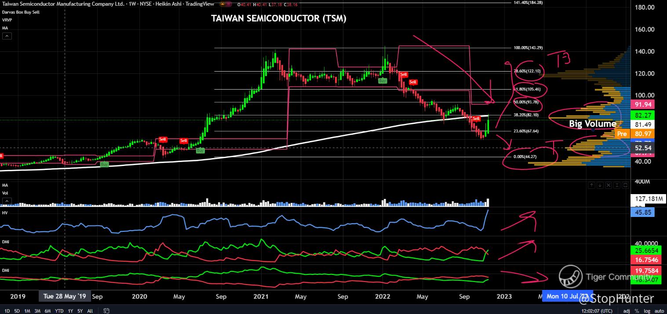This screenshot has height=314, width=667.
Task: Click the TAIWAN SEMICONDUCTOR (TSM) title text
Action: tap(278, 18)
